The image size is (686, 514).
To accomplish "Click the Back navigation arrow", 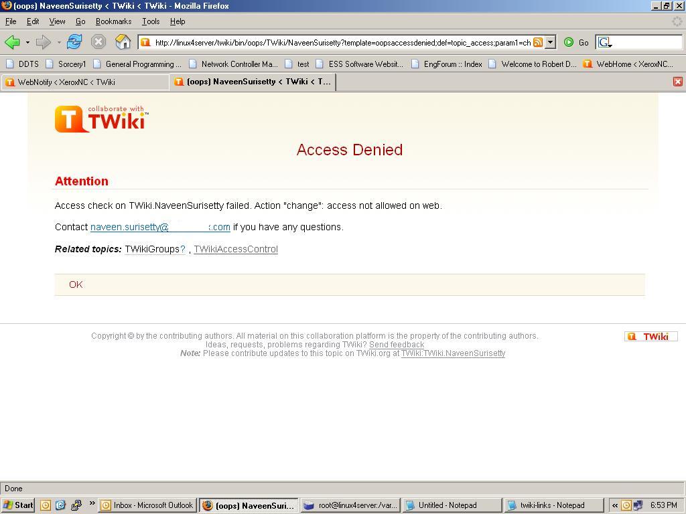I will 13,41.
